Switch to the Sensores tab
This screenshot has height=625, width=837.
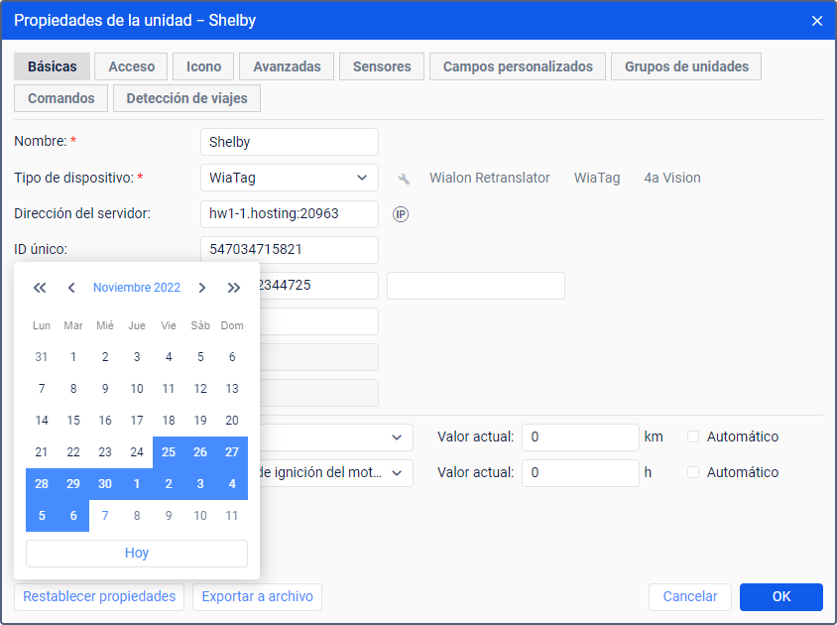(x=382, y=66)
